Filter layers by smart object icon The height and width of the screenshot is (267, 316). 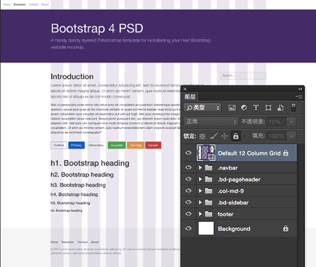(281, 108)
